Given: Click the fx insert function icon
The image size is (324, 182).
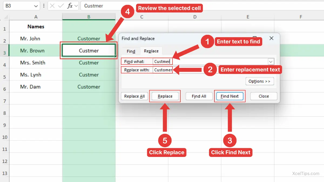Looking at the screenshot, I should [70, 6].
